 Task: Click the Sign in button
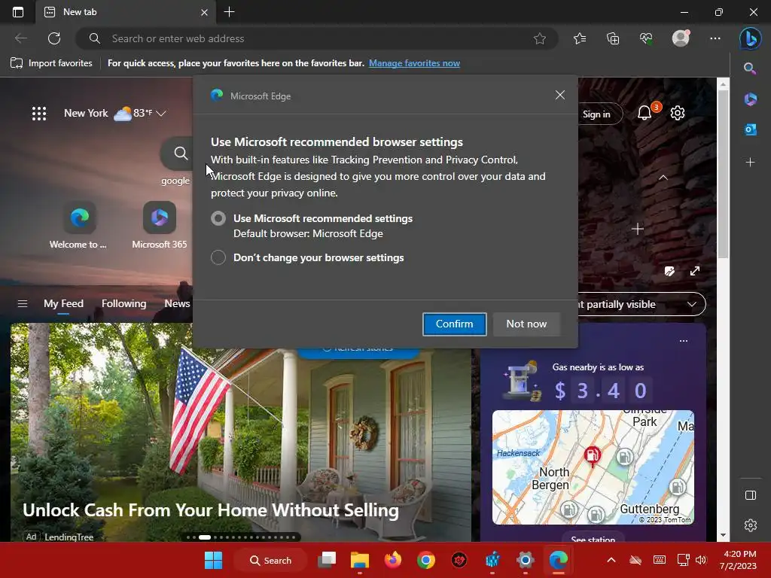(599, 114)
